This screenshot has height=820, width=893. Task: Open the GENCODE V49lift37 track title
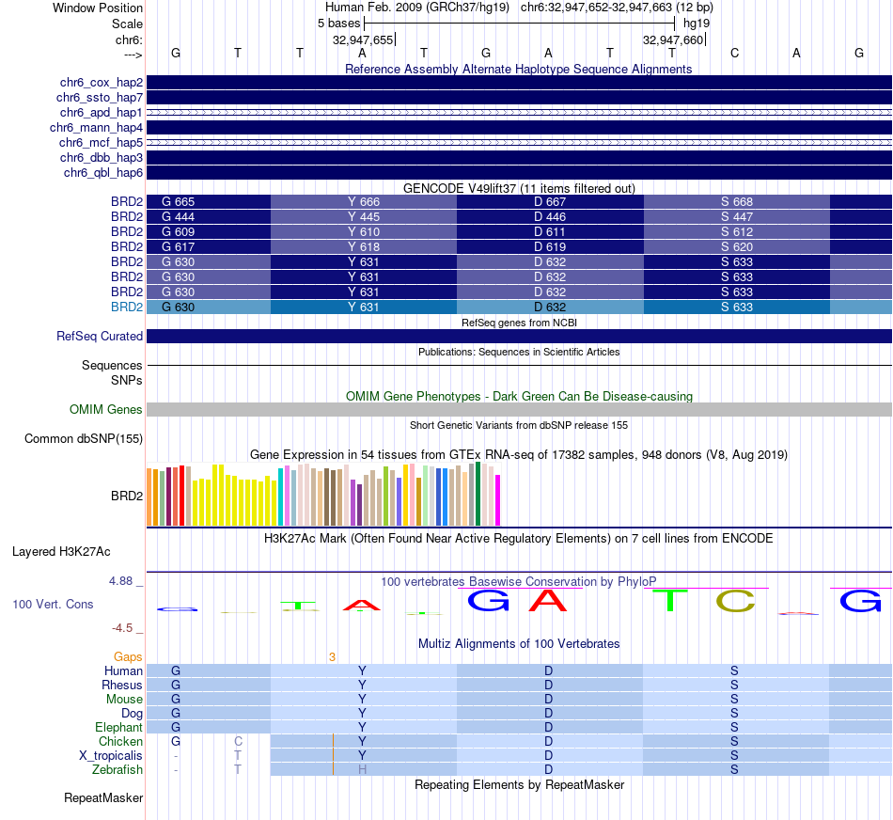pyautogui.click(x=519, y=188)
